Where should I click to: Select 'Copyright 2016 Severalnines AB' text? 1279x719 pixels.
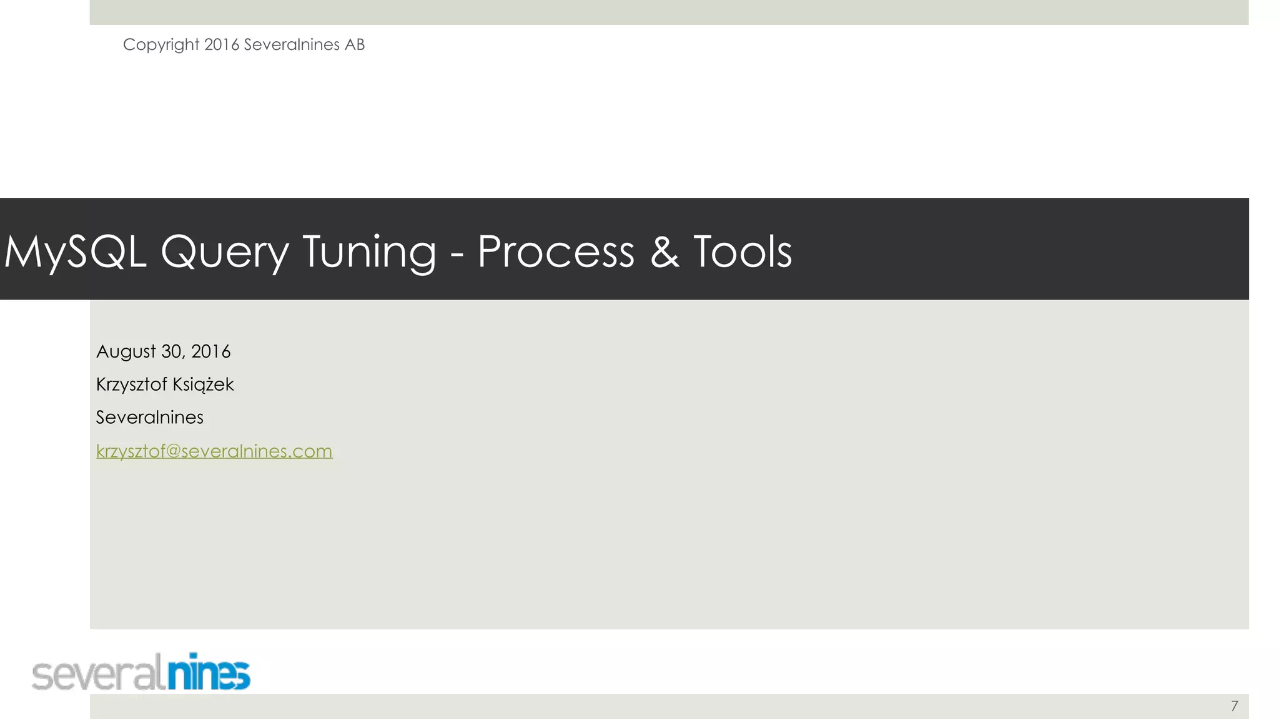244,45
